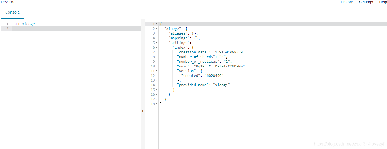Collapse the "xiaoge" object at line 2

[x=157, y=29]
